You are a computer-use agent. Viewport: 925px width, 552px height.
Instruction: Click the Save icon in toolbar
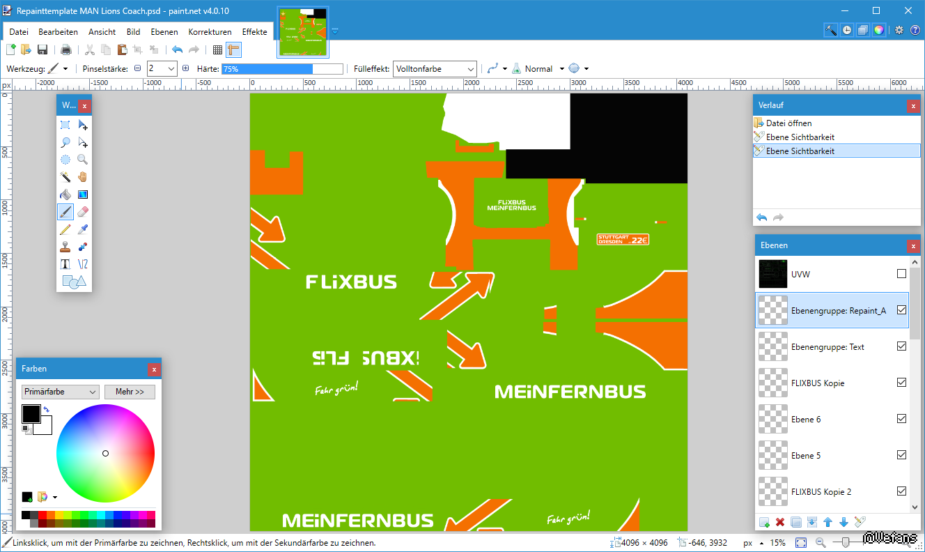(42, 49)
